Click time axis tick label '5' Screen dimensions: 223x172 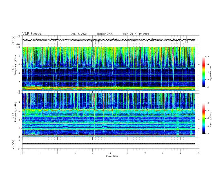[x=110, y=153]
